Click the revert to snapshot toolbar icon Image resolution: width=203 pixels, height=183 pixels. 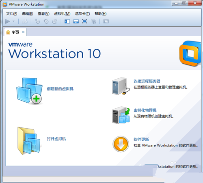[46, 22]
